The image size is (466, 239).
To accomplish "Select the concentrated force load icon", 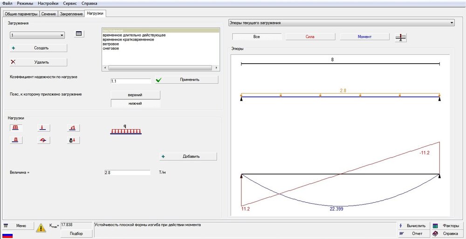I will coord(42,127).
